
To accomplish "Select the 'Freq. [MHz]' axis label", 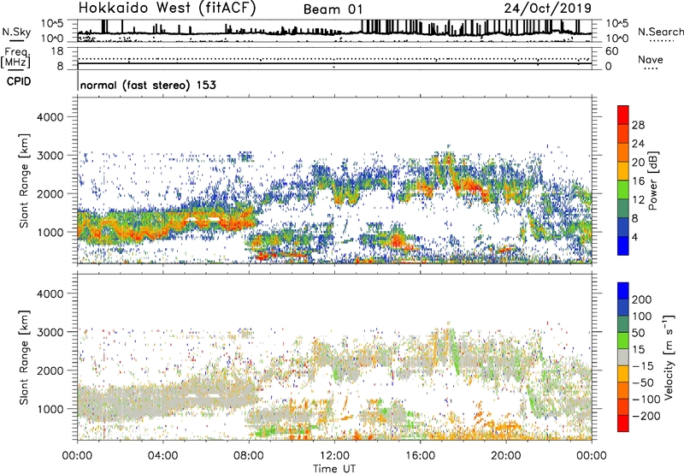I will tap(15, 58).
